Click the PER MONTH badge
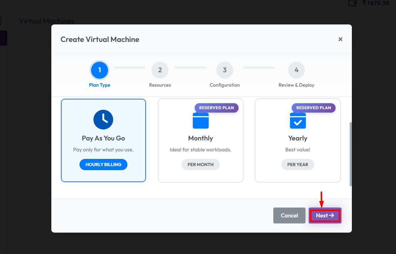This screenshot has height=254, width=396. pyautogui.click(x=201, y=165)
